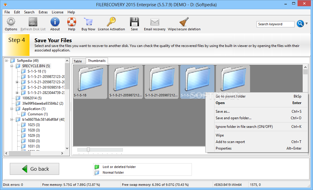
Task: Click the Help lifebuoy icon
Action: [71, 22]
